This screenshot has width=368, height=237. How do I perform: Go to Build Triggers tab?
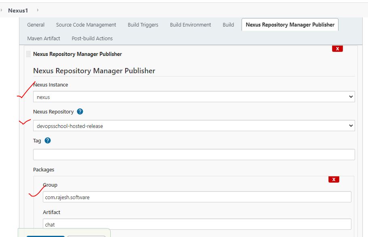click(143, 25)
